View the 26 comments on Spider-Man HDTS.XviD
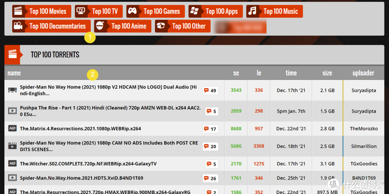 tap(210, 178)
